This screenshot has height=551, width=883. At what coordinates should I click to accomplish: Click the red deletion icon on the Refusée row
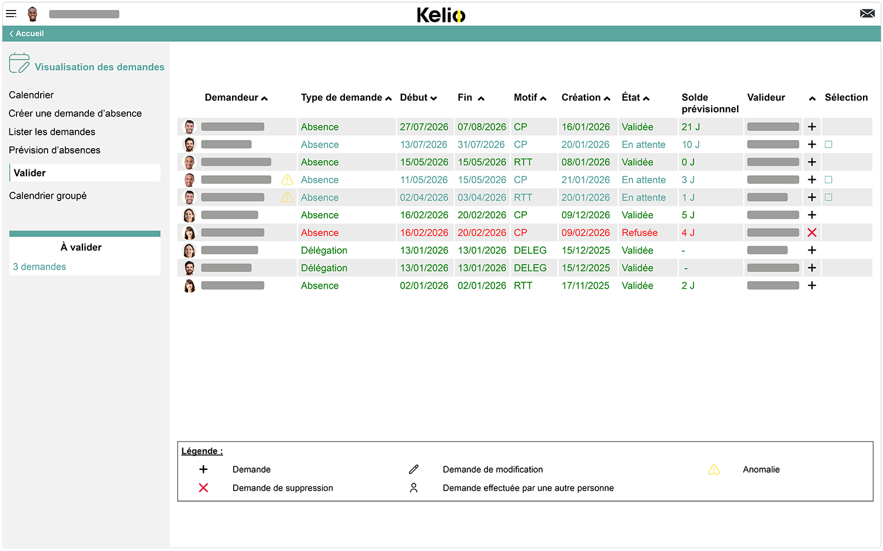(812, 232)
